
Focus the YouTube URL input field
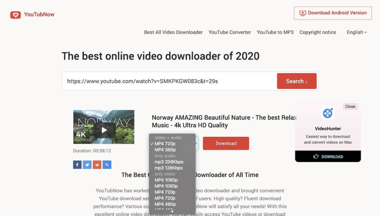coord(169,81)
